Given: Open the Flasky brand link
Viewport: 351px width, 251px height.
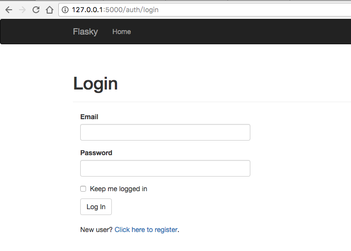Looking at the screenshot, I should tap(85, 32).
